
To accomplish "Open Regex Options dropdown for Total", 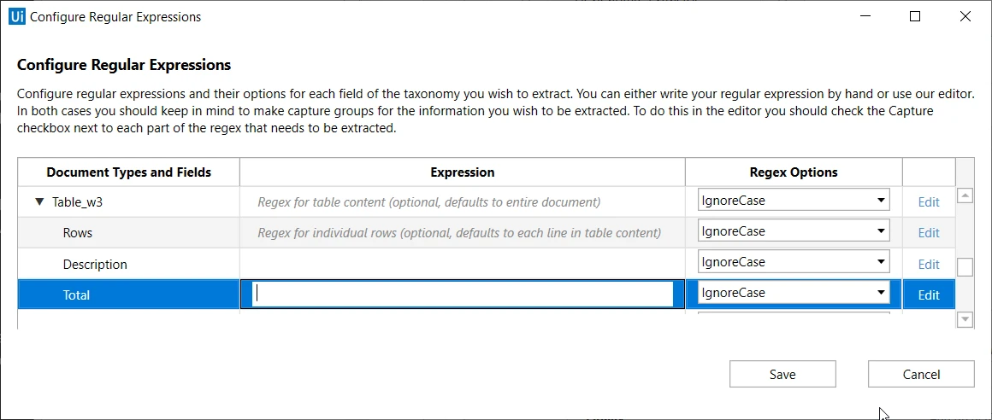I will pyautogui.click(x=794, y=293).
